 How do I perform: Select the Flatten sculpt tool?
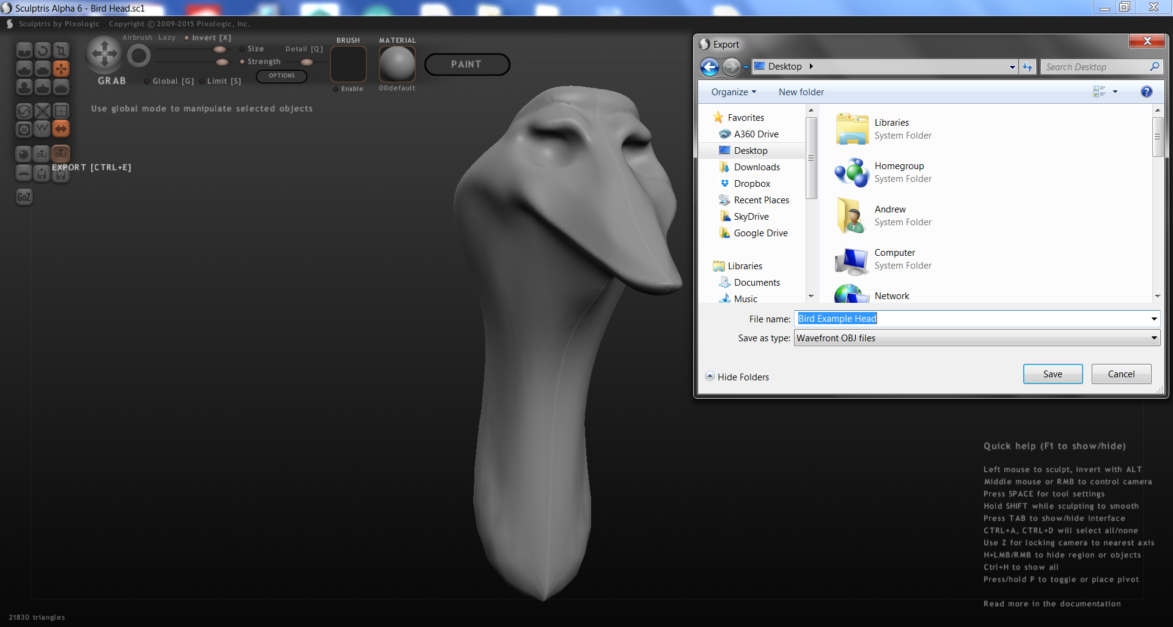(43, 69)
